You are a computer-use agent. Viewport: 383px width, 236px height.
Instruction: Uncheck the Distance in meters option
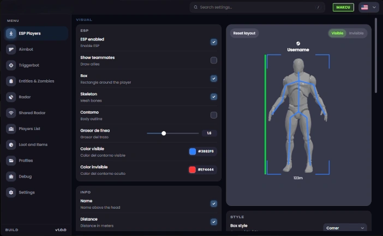point(214,222)
